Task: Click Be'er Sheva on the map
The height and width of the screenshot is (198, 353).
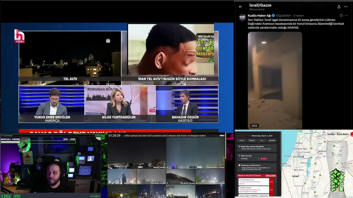Action: point(298,170)
